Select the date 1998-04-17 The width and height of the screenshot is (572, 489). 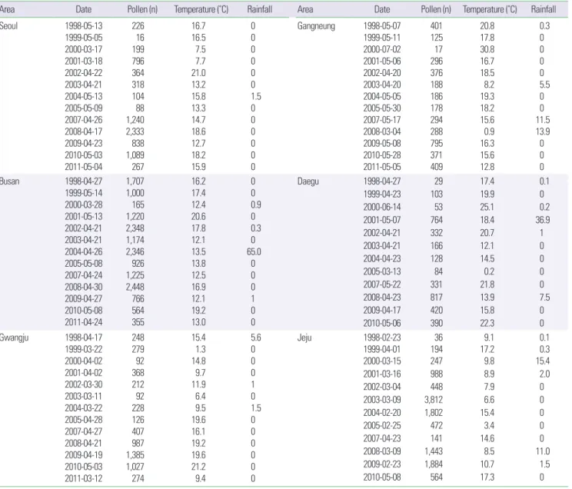(x=84, y=338)
